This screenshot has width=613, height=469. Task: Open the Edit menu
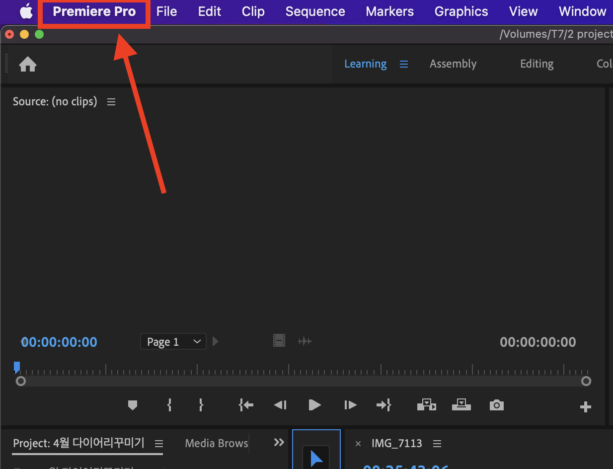pos(210,11)
